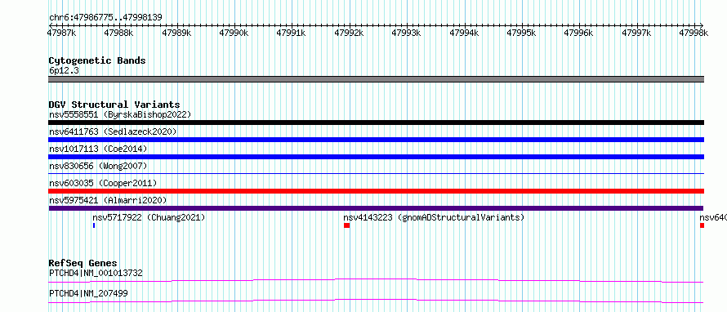The image size is (727, 312).
Task: Click the 47993k ruler tick label
Action: pyautogui.click(x=406, y=33)
